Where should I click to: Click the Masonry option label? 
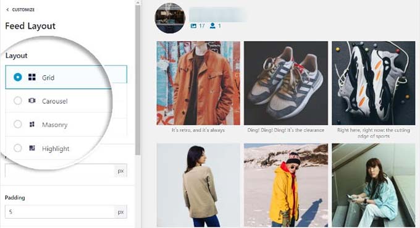[x=54, y=125]
